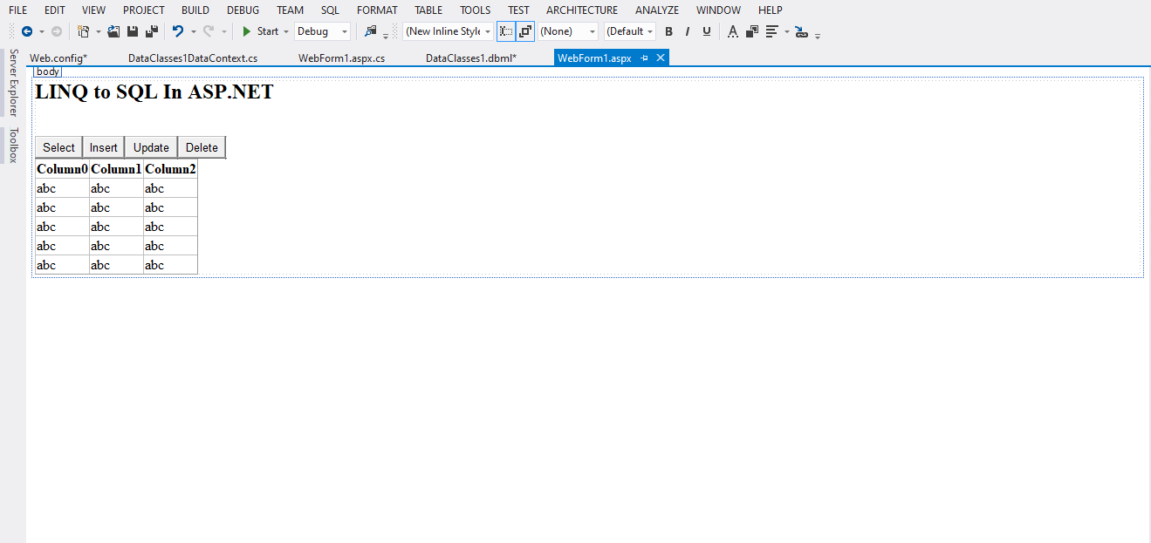The height and width of the screenshot is (543, 1151).
Task: Close the WebForm1.aspx tab
Action: [661, 58]
